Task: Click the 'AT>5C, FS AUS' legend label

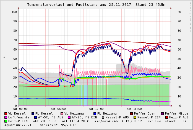Action: click(x=51, y=118)
